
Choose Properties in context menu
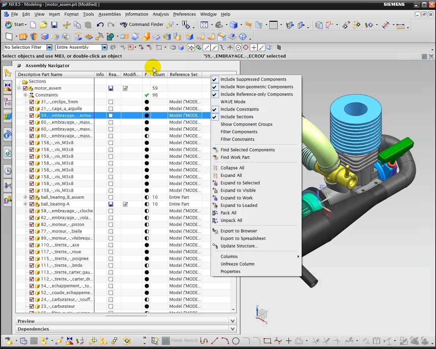click(230, 272)
